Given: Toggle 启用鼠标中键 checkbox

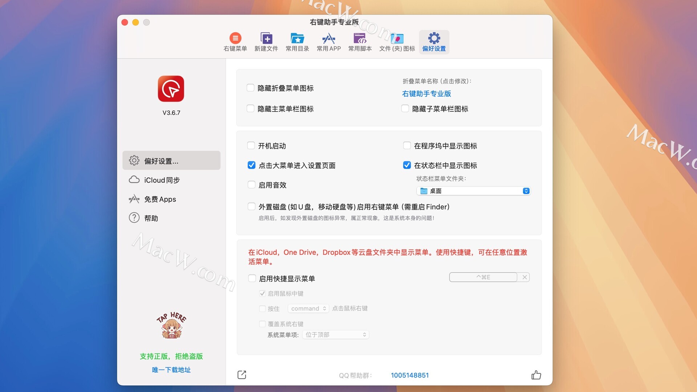Looking at the screenshot, I should (262, 293).
